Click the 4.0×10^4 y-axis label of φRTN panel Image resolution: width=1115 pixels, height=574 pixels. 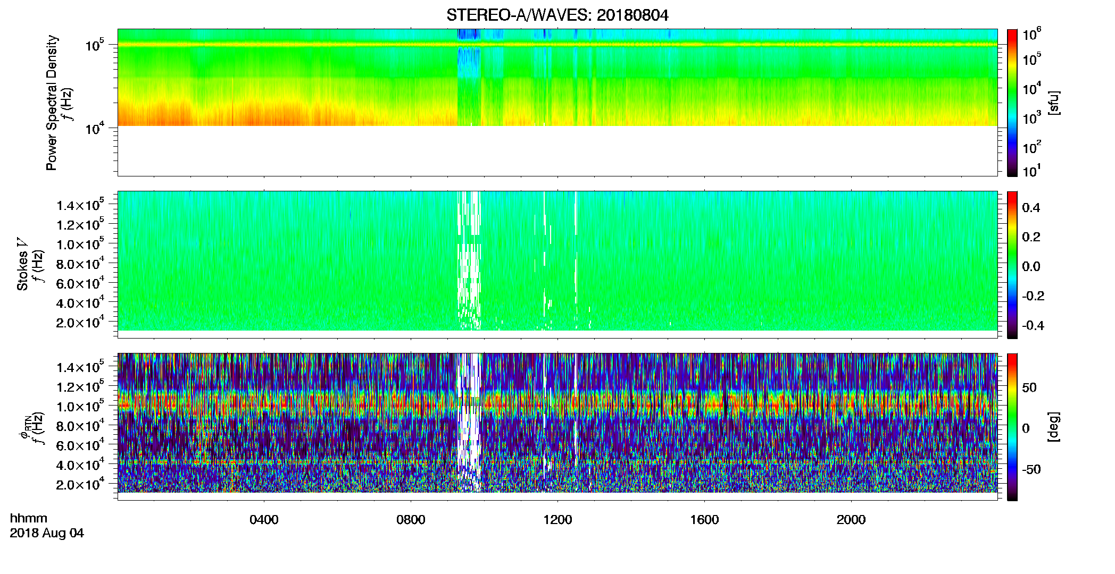click(81, 464)
